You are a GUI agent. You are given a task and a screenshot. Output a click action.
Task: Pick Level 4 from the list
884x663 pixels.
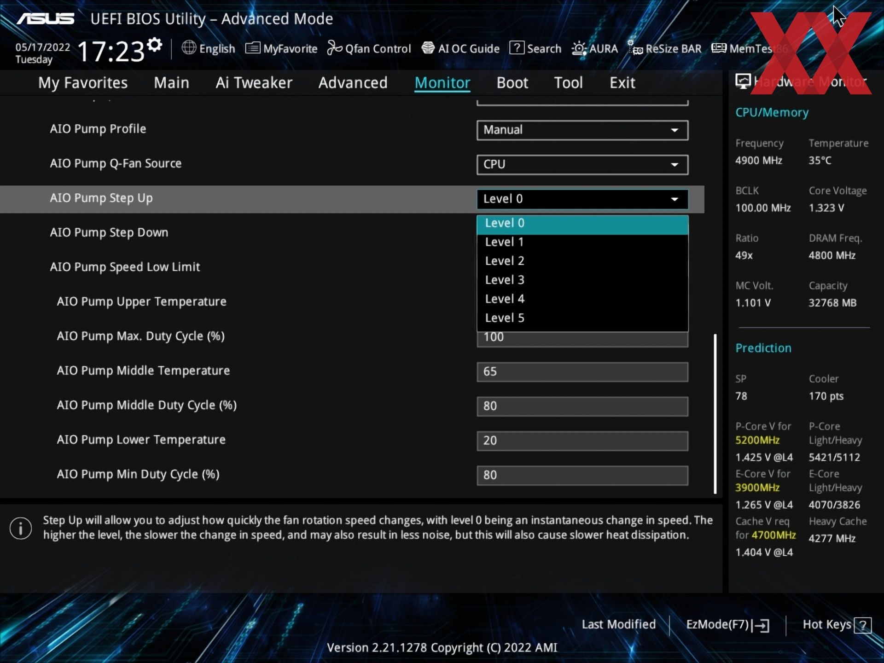(582, 299)
